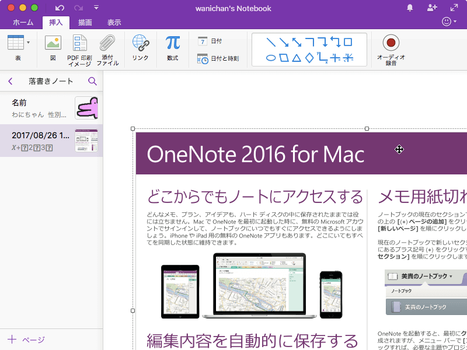Select the double-headed arrow shape
The height and width of the screenshot is (350, 467).
click(x=297, y=42)
